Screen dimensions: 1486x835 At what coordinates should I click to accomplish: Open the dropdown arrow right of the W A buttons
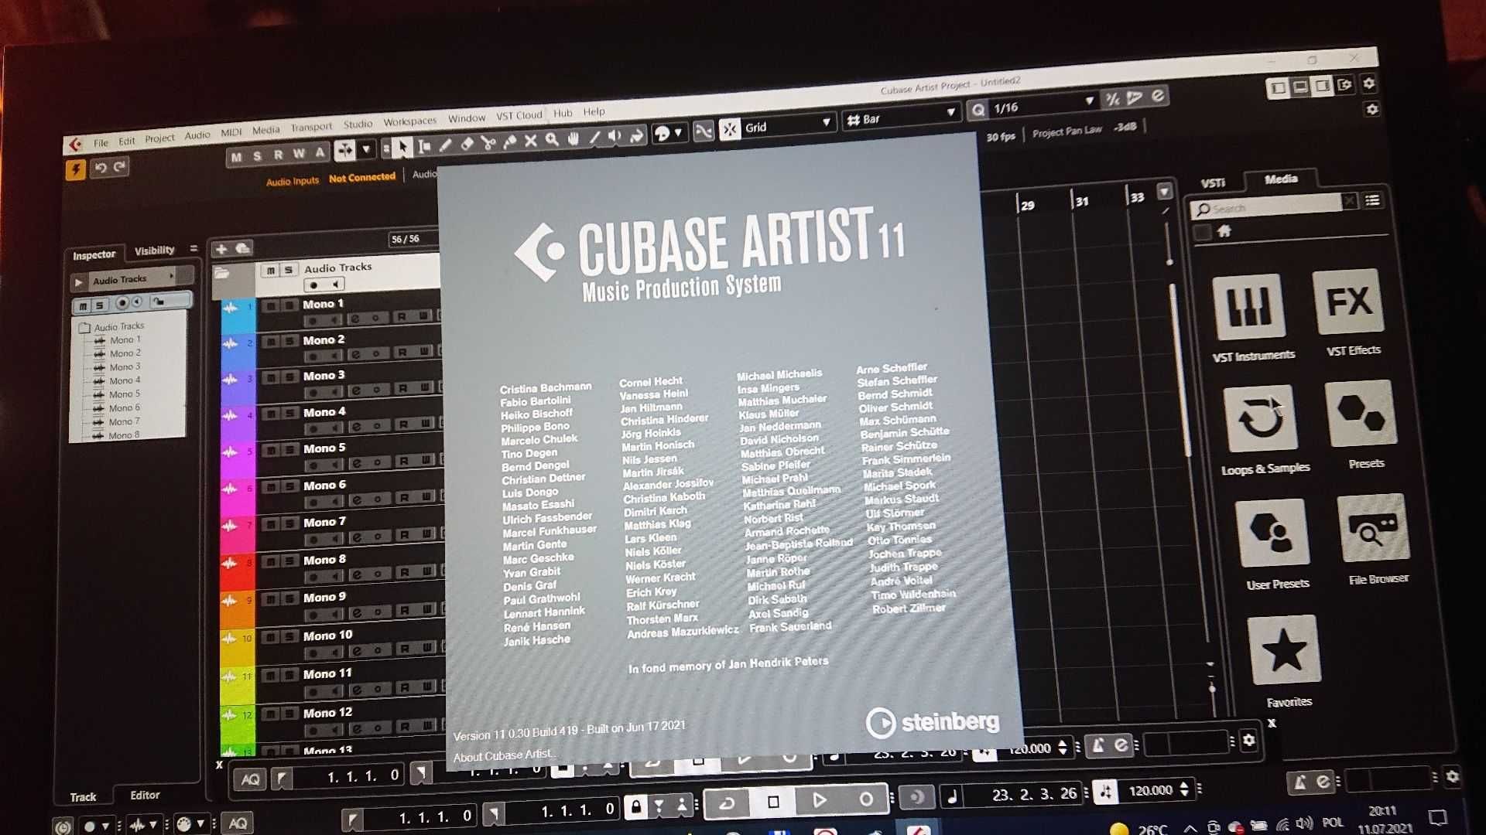366,149
